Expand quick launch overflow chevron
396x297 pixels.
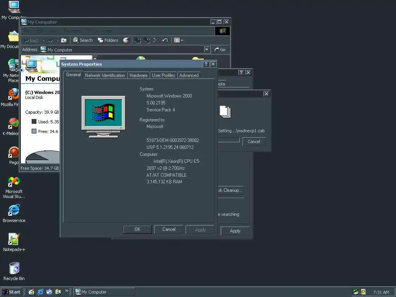click(x=67, y=291)
